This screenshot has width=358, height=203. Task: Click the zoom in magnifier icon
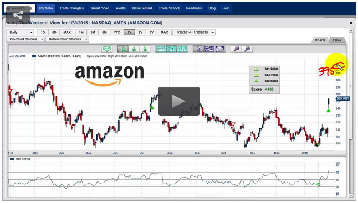coord(236,49)
